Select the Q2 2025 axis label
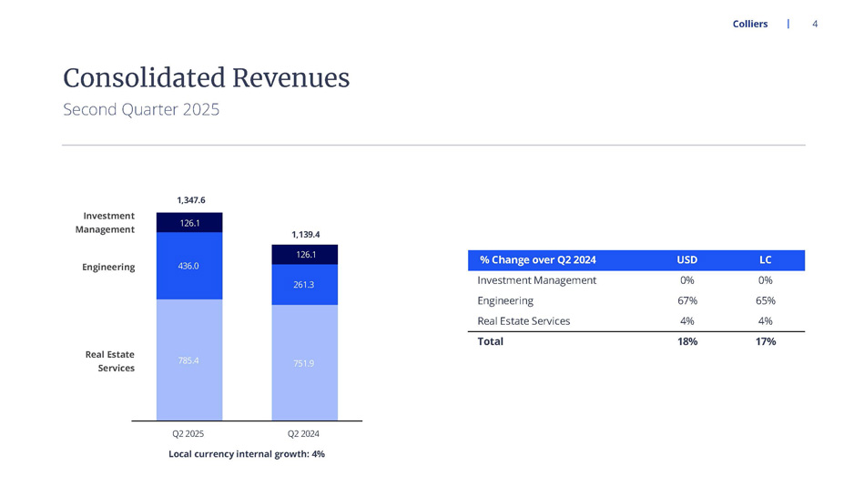864x486 pixels. click(x=188, y=434)
